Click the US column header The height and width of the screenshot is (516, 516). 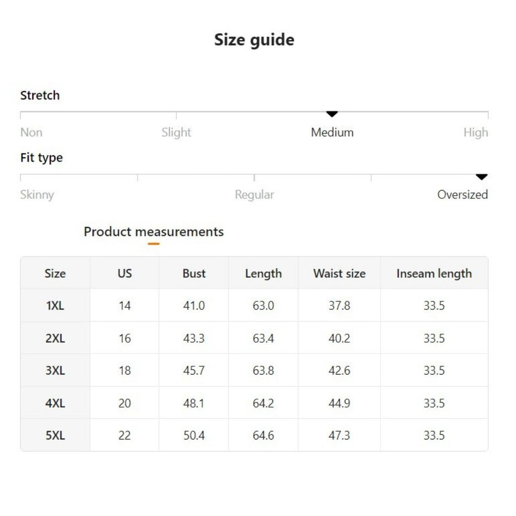[x=124, y=274]
